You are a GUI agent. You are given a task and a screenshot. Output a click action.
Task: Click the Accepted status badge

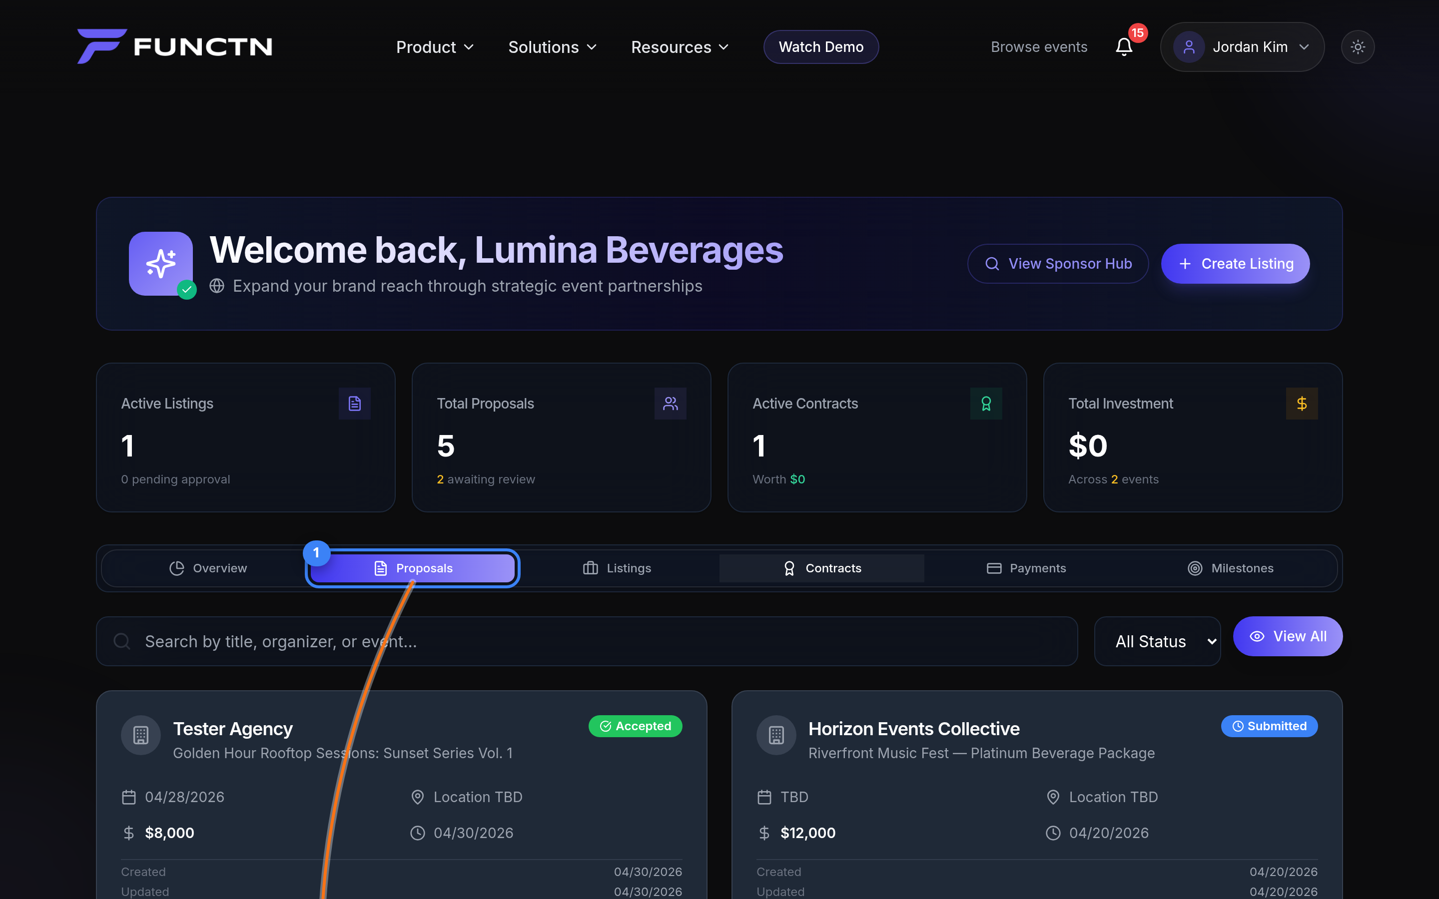click(635, 726)
